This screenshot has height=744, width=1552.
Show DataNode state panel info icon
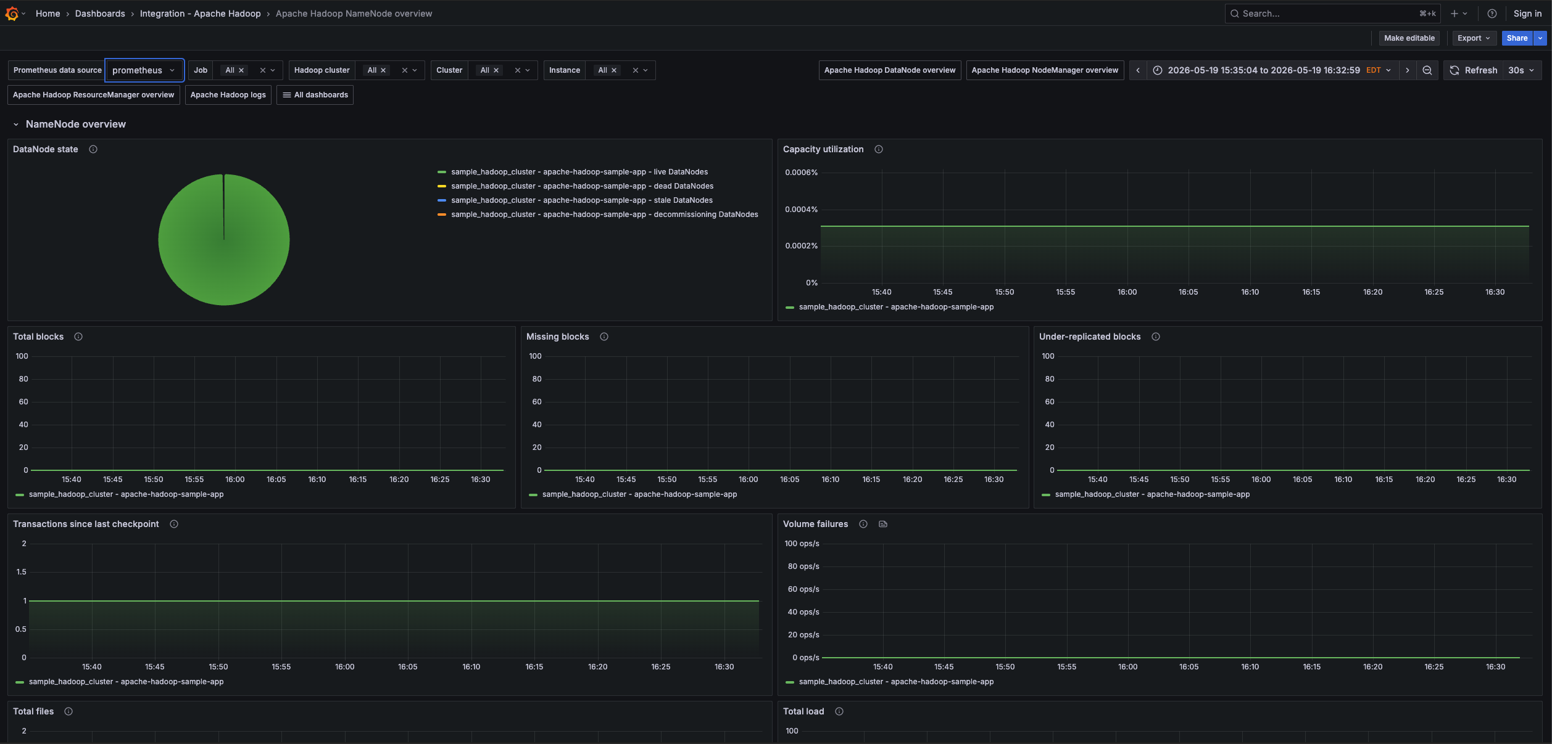(x=93, y=149)
